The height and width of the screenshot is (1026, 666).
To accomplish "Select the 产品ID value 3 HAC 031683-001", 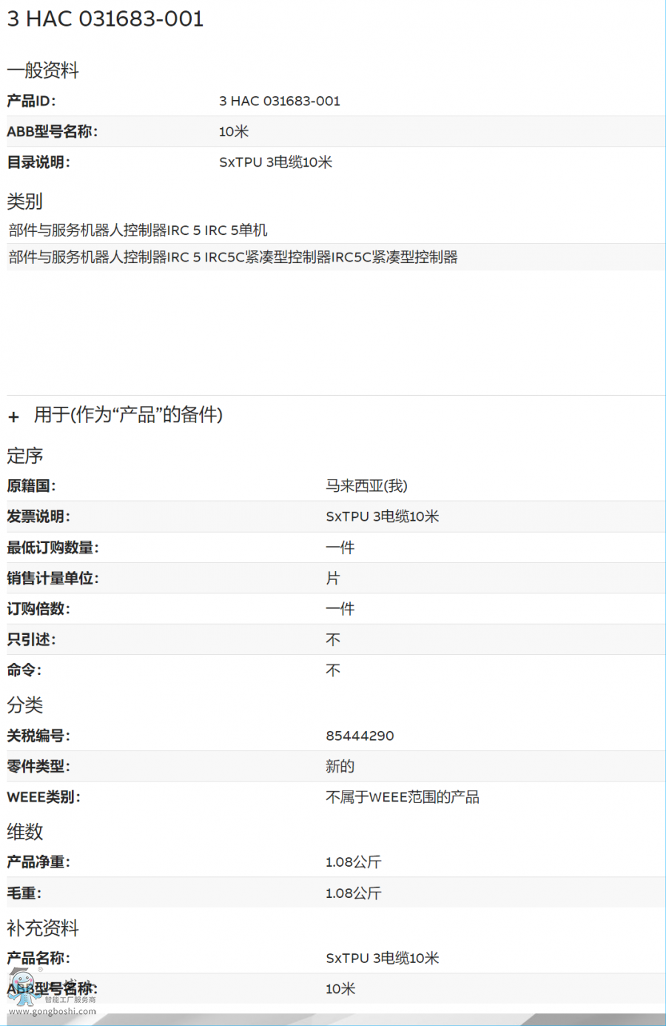I will point(280,101).
